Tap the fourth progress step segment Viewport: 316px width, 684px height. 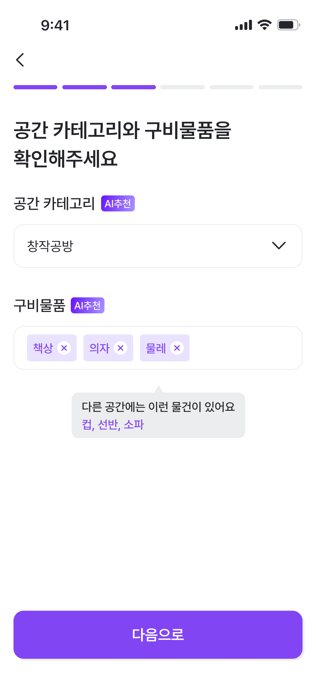(x=182, y=87)
